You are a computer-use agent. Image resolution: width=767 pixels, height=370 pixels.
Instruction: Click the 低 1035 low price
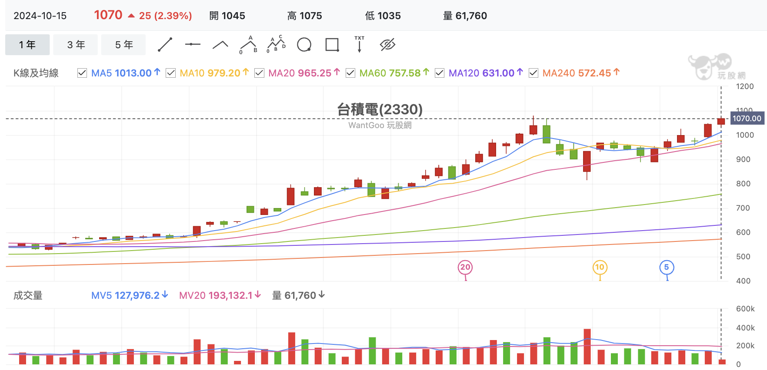383,16
